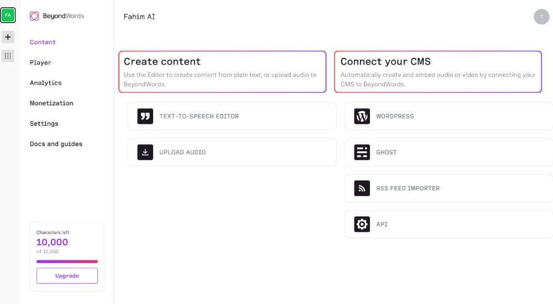The height and width of the screenshot is (304, 553).
Task: Select the Ghost integration card
Action: 448,152
